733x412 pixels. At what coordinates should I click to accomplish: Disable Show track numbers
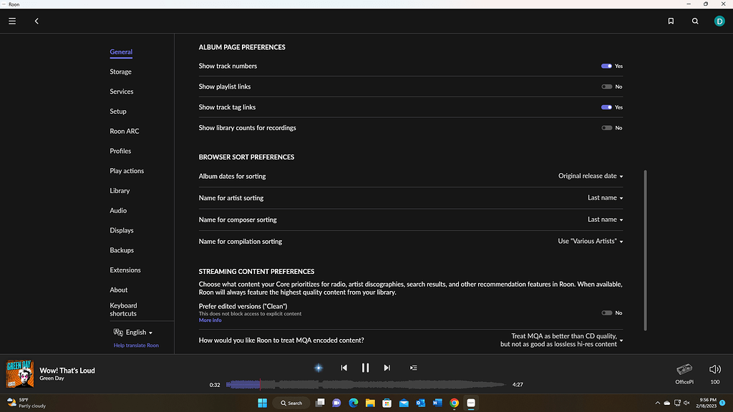point(608,66)
